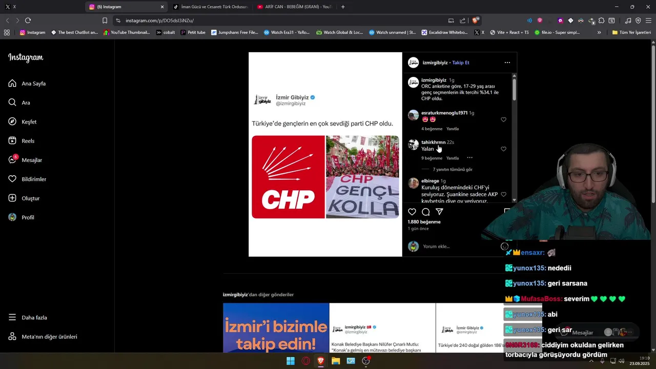Open the browser extensions puzzle icon
The width and height of the screenshot is (656, 369).
point(601,20)
